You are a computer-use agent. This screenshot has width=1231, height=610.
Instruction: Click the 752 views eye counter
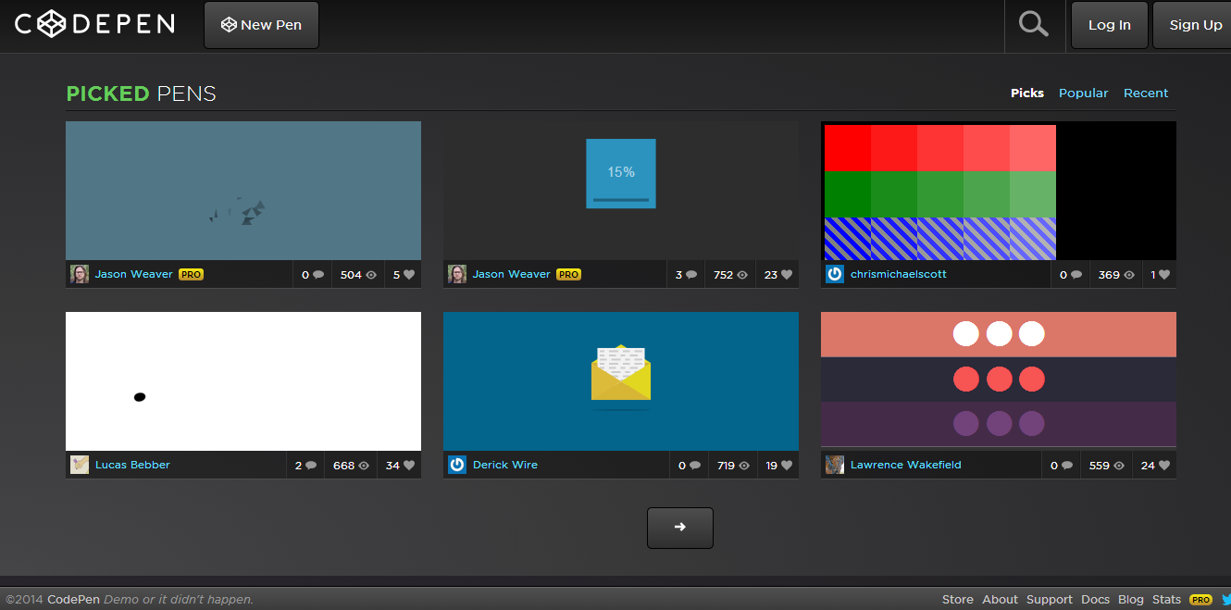coord(731,275)
